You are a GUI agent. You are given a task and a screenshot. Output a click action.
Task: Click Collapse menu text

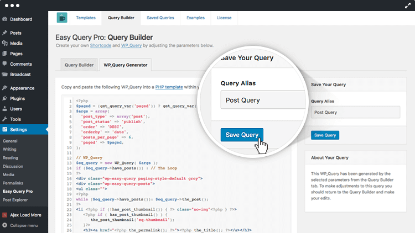point(24,226)
